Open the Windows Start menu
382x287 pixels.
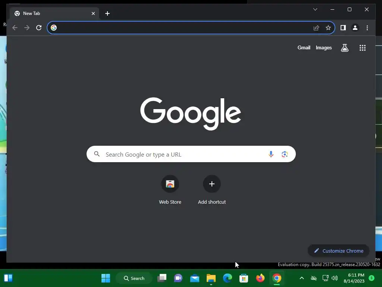point(106,278)
